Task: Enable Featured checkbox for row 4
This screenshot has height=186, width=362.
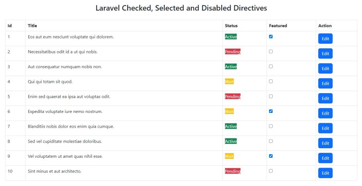Action: [x=271, y=82]
